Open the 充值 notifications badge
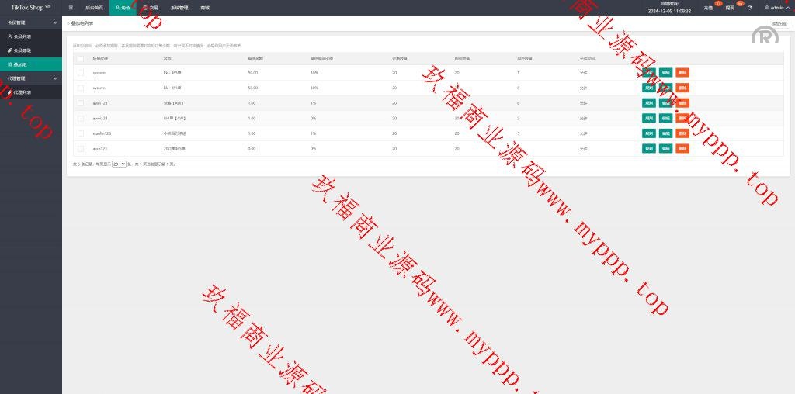This screenshot has height=394, width=795. (708, 8)
